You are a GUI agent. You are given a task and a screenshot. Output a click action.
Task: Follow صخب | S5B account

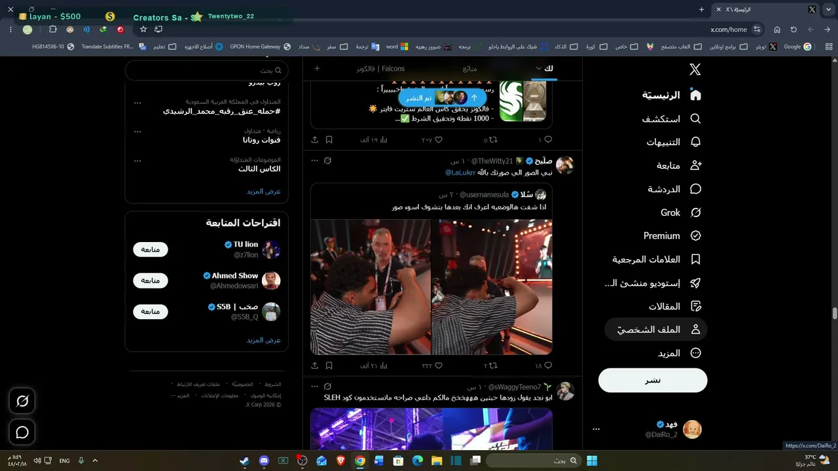151,311
